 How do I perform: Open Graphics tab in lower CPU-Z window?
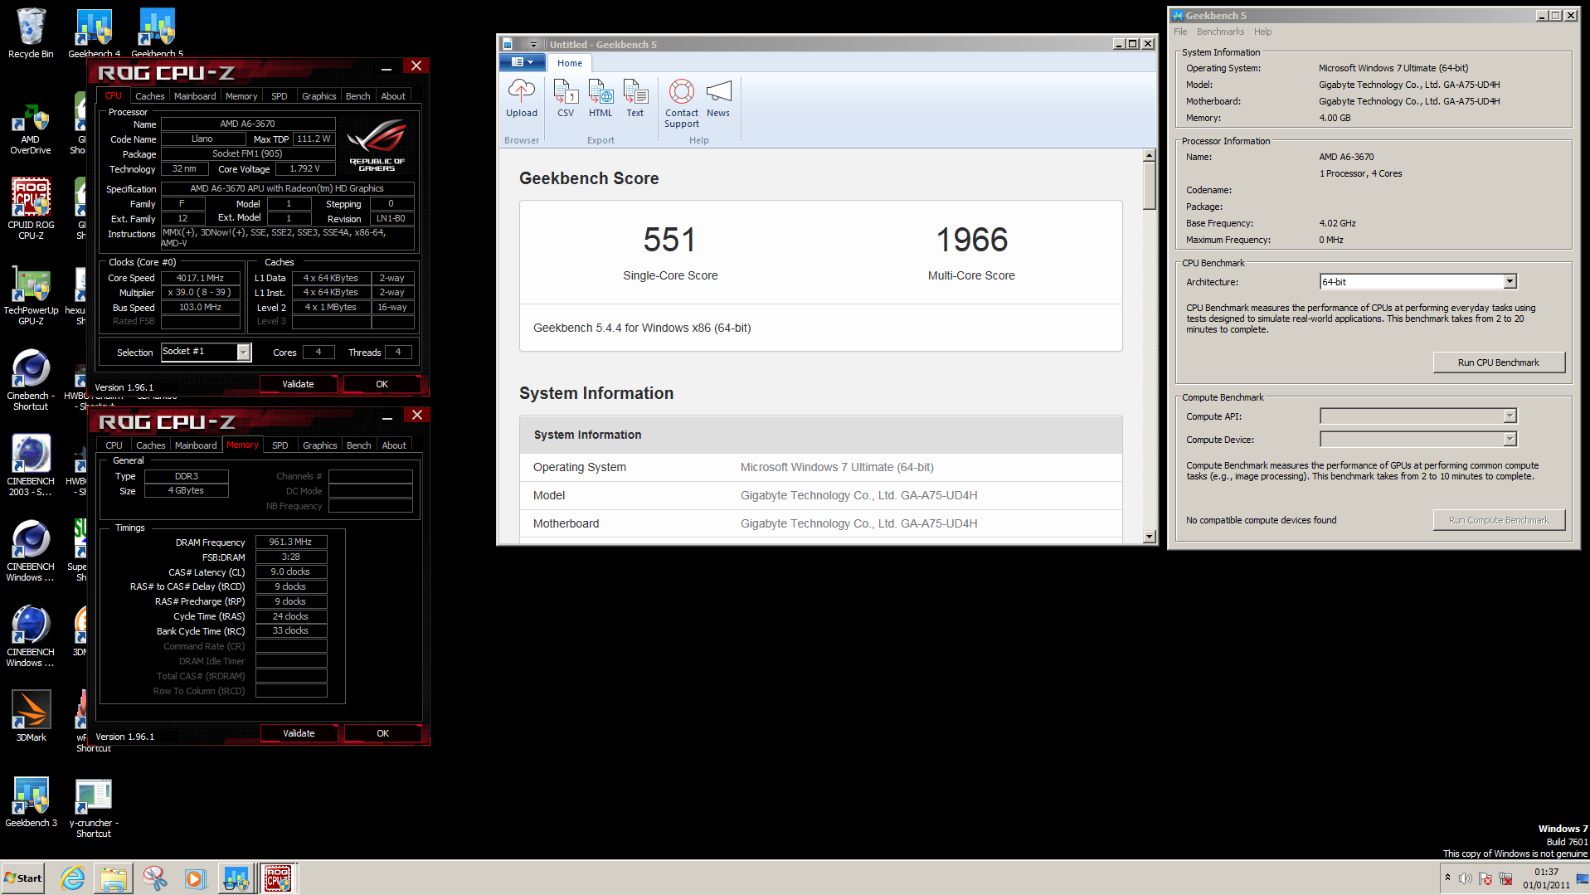[x=320, y=445]
